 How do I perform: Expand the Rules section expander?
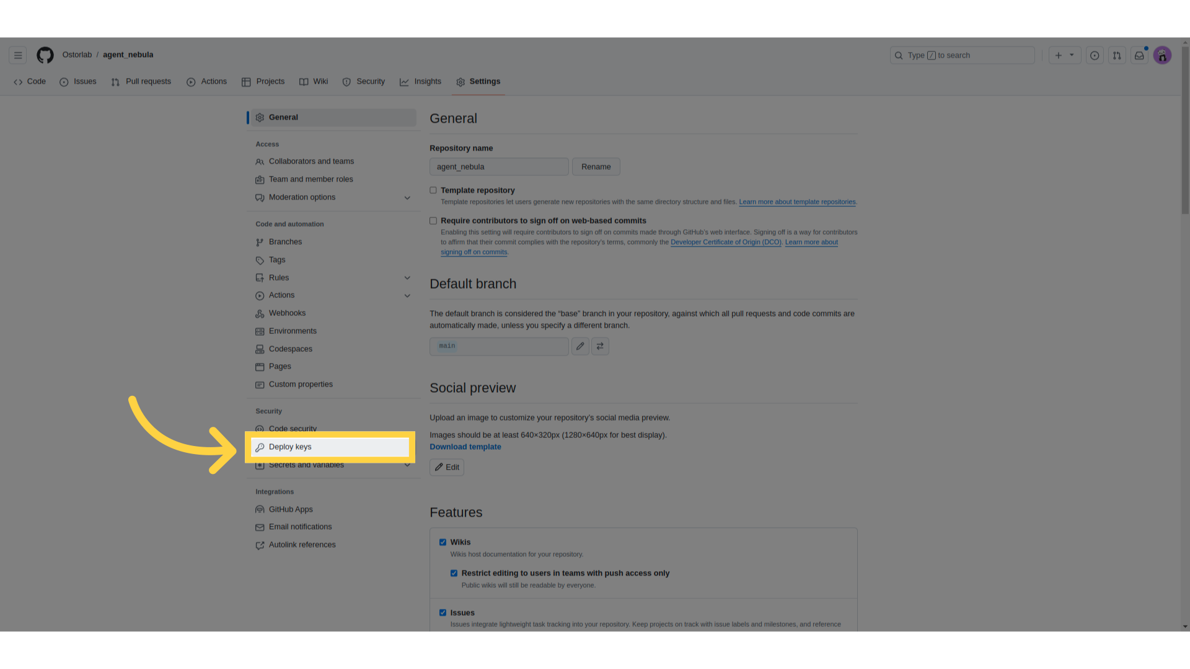click(406, 277)
